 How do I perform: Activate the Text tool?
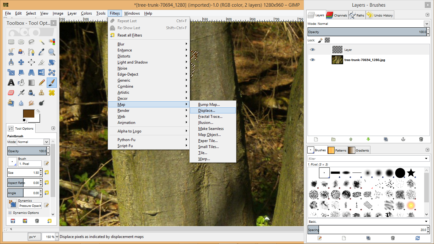pyautogui.click(x=11, y=82)
